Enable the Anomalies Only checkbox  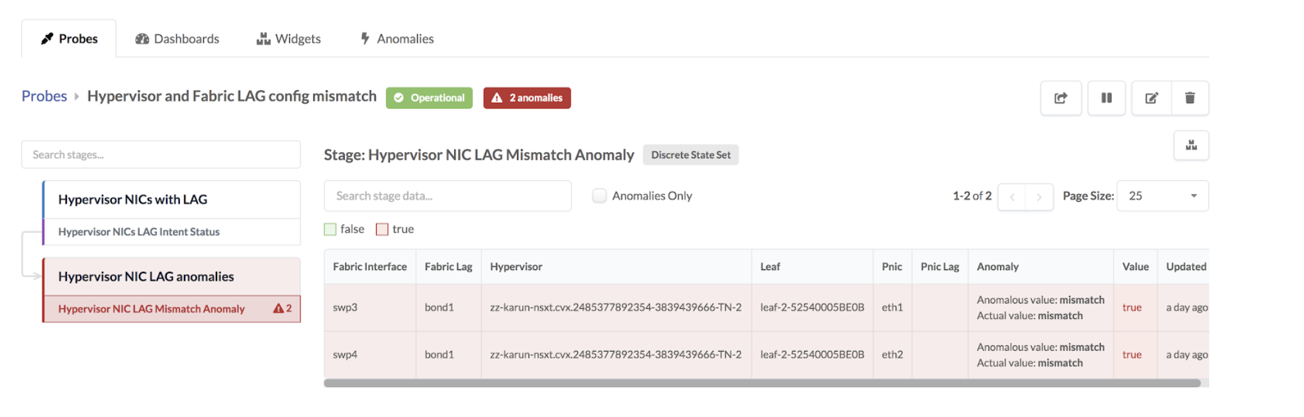click(599, 196)
